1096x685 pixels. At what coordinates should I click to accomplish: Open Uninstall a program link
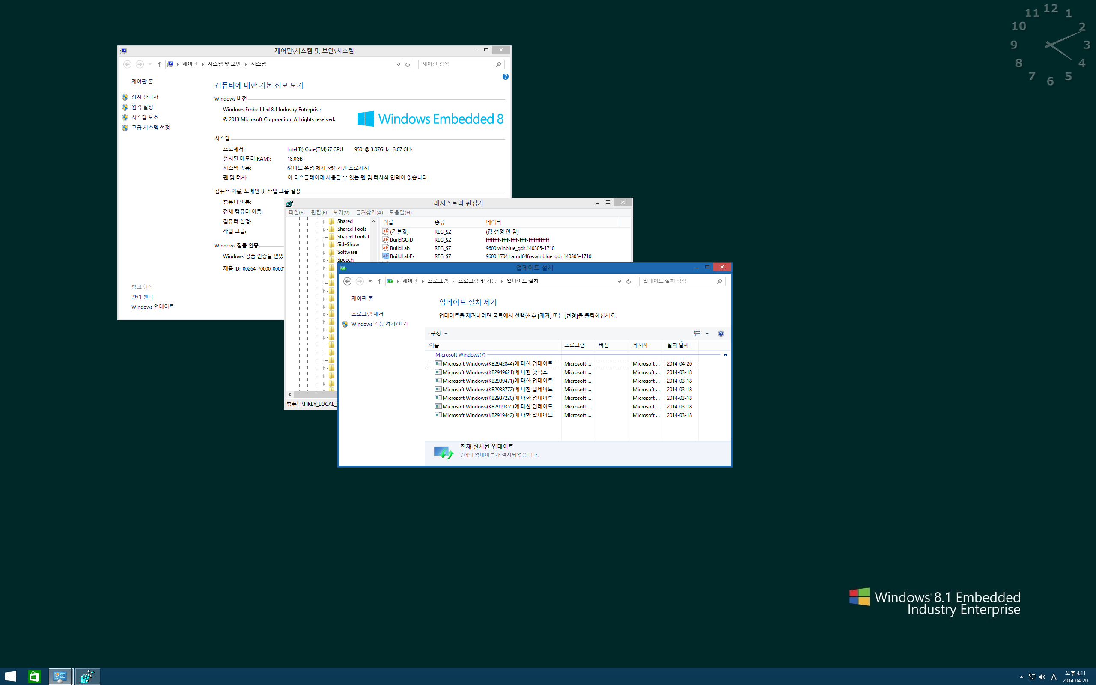367,313
